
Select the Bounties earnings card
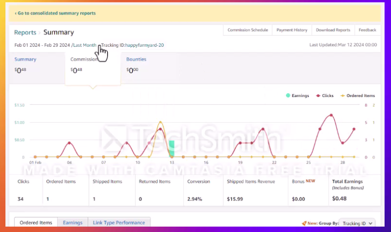(x=148, y=68)
